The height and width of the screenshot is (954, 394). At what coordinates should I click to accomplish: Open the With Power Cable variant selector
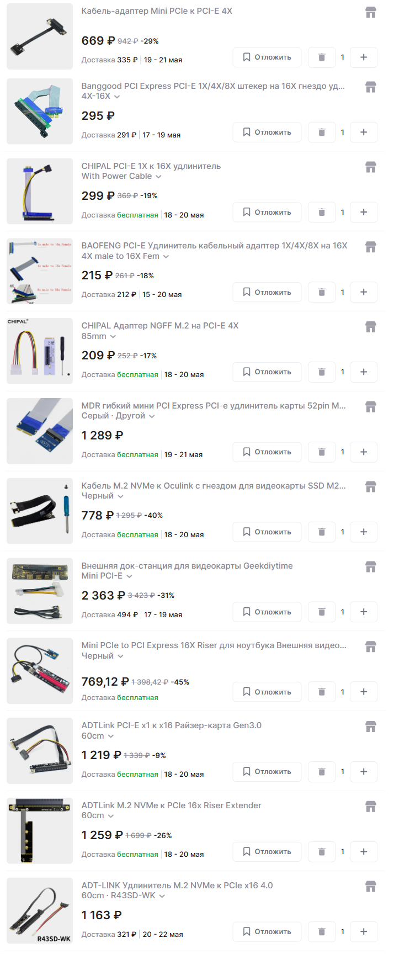121,176
